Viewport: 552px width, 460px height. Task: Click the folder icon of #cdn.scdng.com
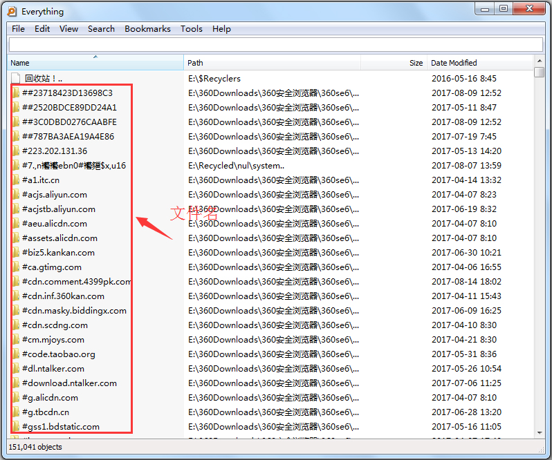tap(15, 325)
